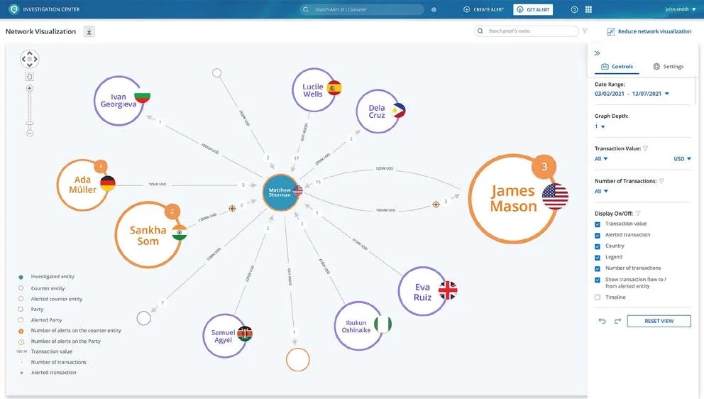
Task: Switch to the Controls tab
Action: point(617,67)
